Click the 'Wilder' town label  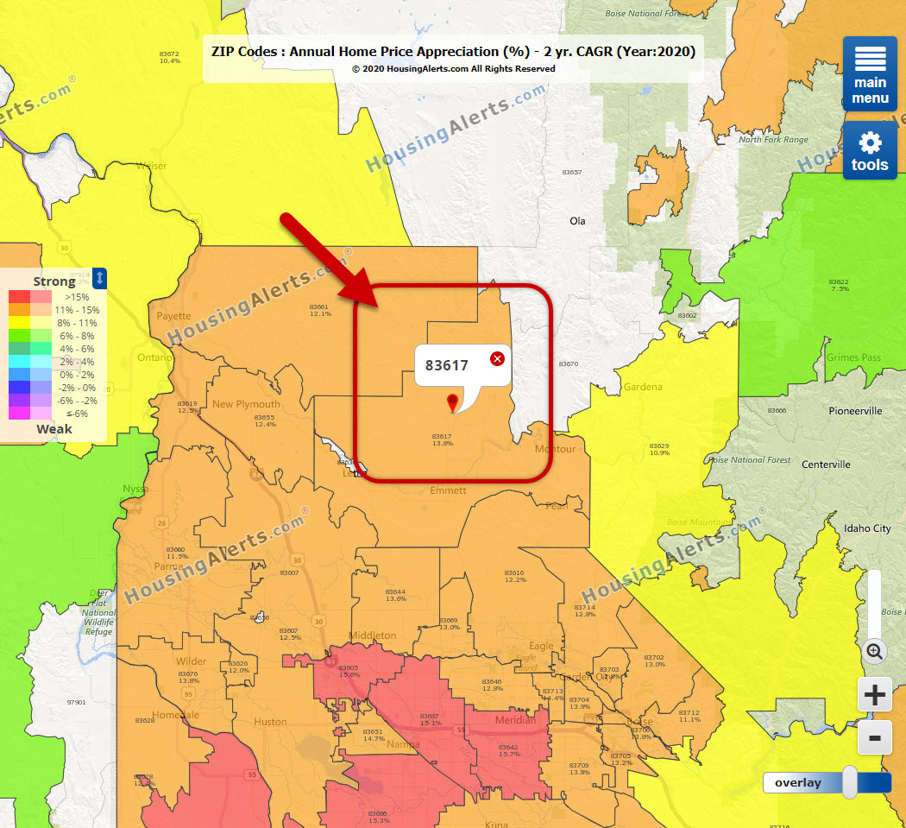click(192, 661)
